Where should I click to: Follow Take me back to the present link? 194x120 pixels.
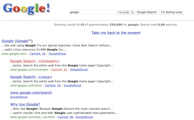coord(116,33)
